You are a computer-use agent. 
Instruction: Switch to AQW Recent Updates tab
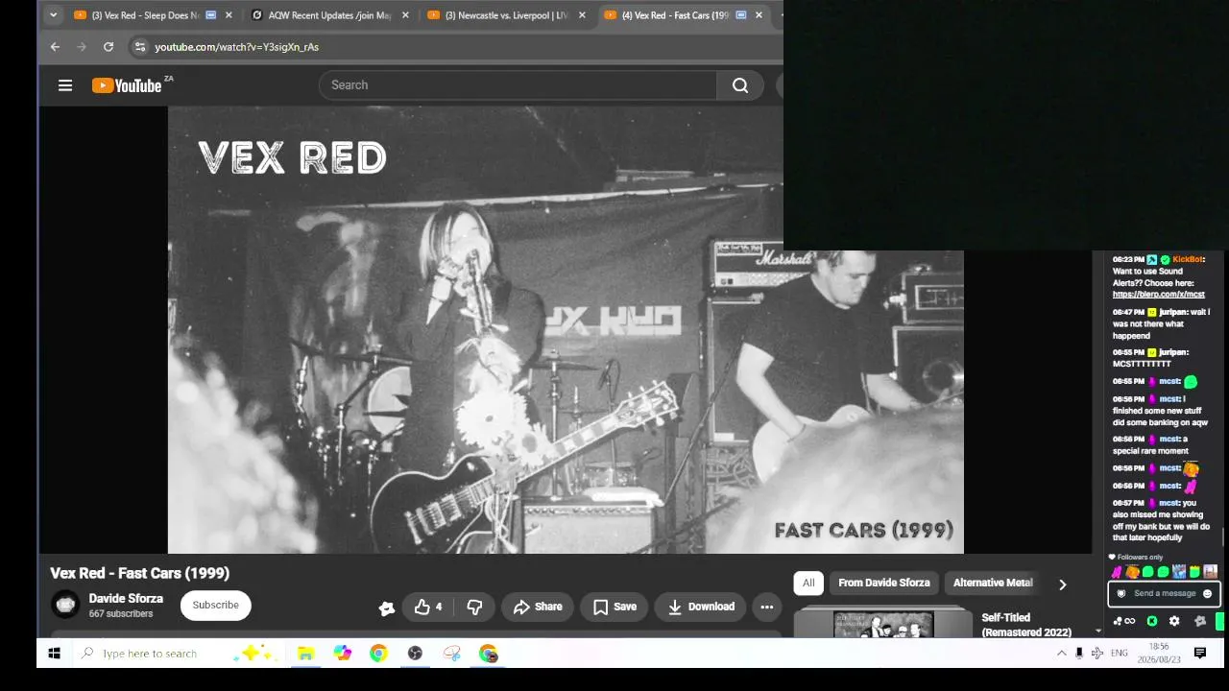click(x=329, y=15)
